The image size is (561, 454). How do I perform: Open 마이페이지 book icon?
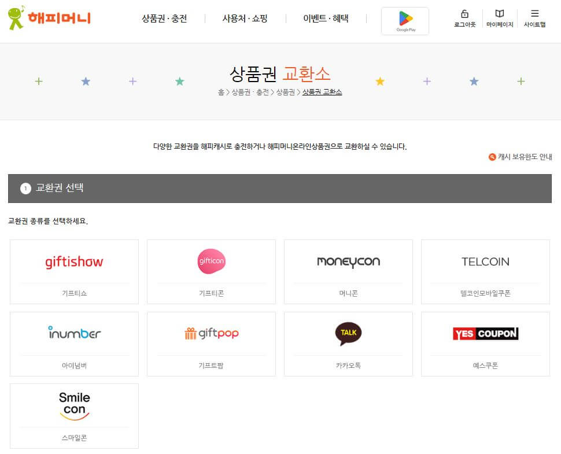point(500,14)
